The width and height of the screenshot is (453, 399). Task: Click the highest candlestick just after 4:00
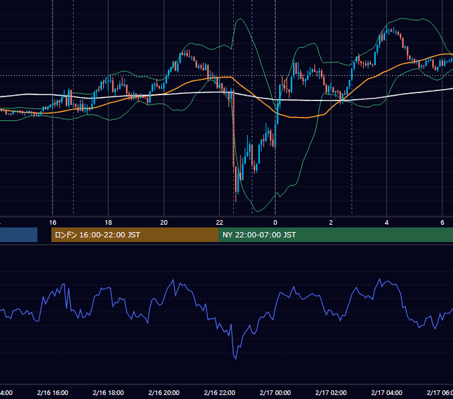point(393,30)
